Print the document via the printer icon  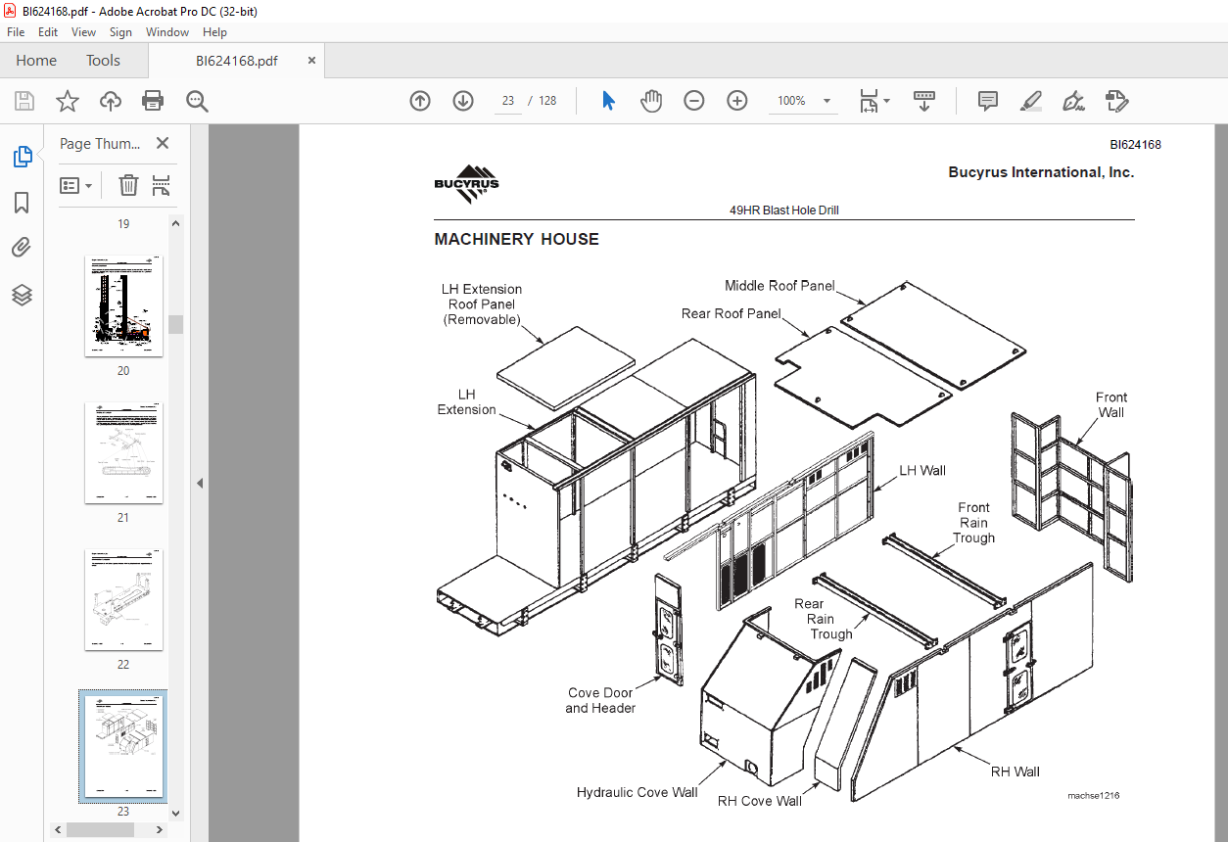tap(153, 101)
